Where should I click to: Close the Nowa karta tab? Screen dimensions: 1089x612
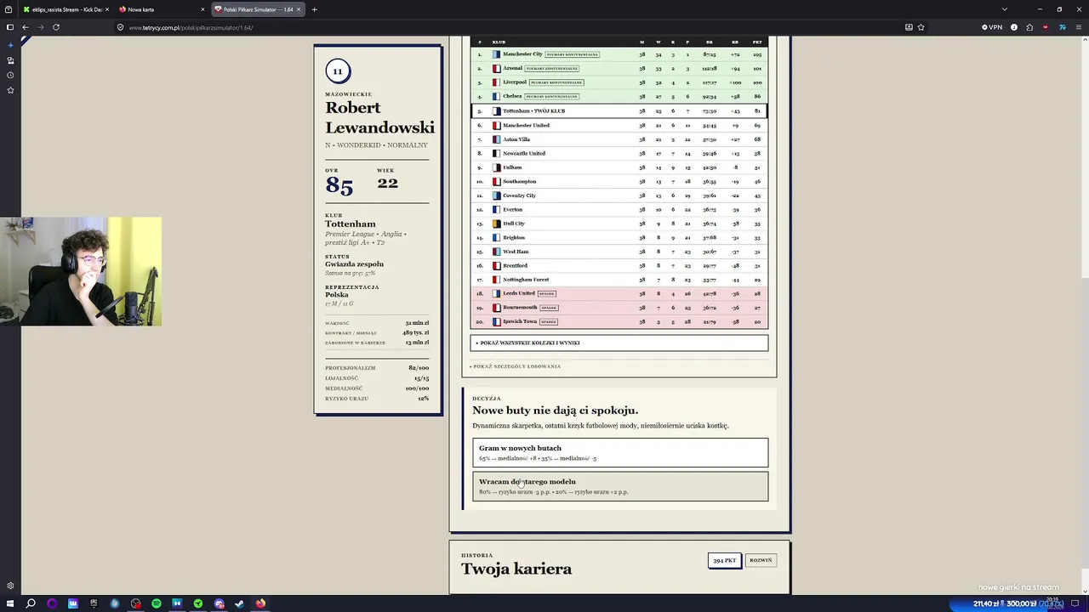click(x=202, y=9)
